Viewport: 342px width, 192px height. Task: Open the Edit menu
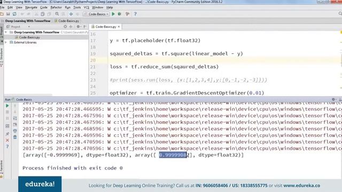point(10,7)
